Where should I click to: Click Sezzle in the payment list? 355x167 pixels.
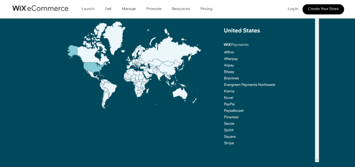tap(229, 124)
